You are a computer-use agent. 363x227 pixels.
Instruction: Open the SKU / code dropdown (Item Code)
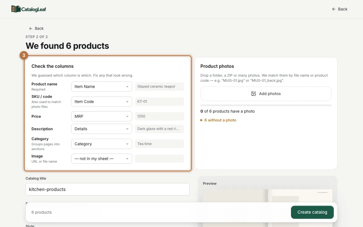[102, 102]
